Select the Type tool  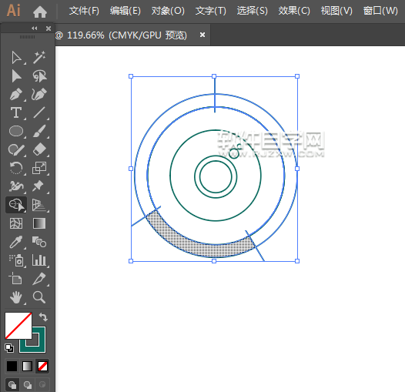(16, 113)
